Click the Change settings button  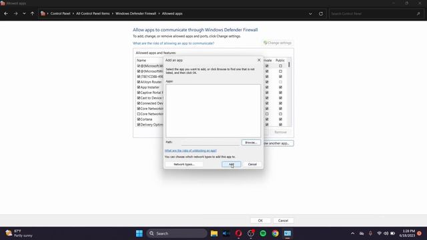coord(278,43)
